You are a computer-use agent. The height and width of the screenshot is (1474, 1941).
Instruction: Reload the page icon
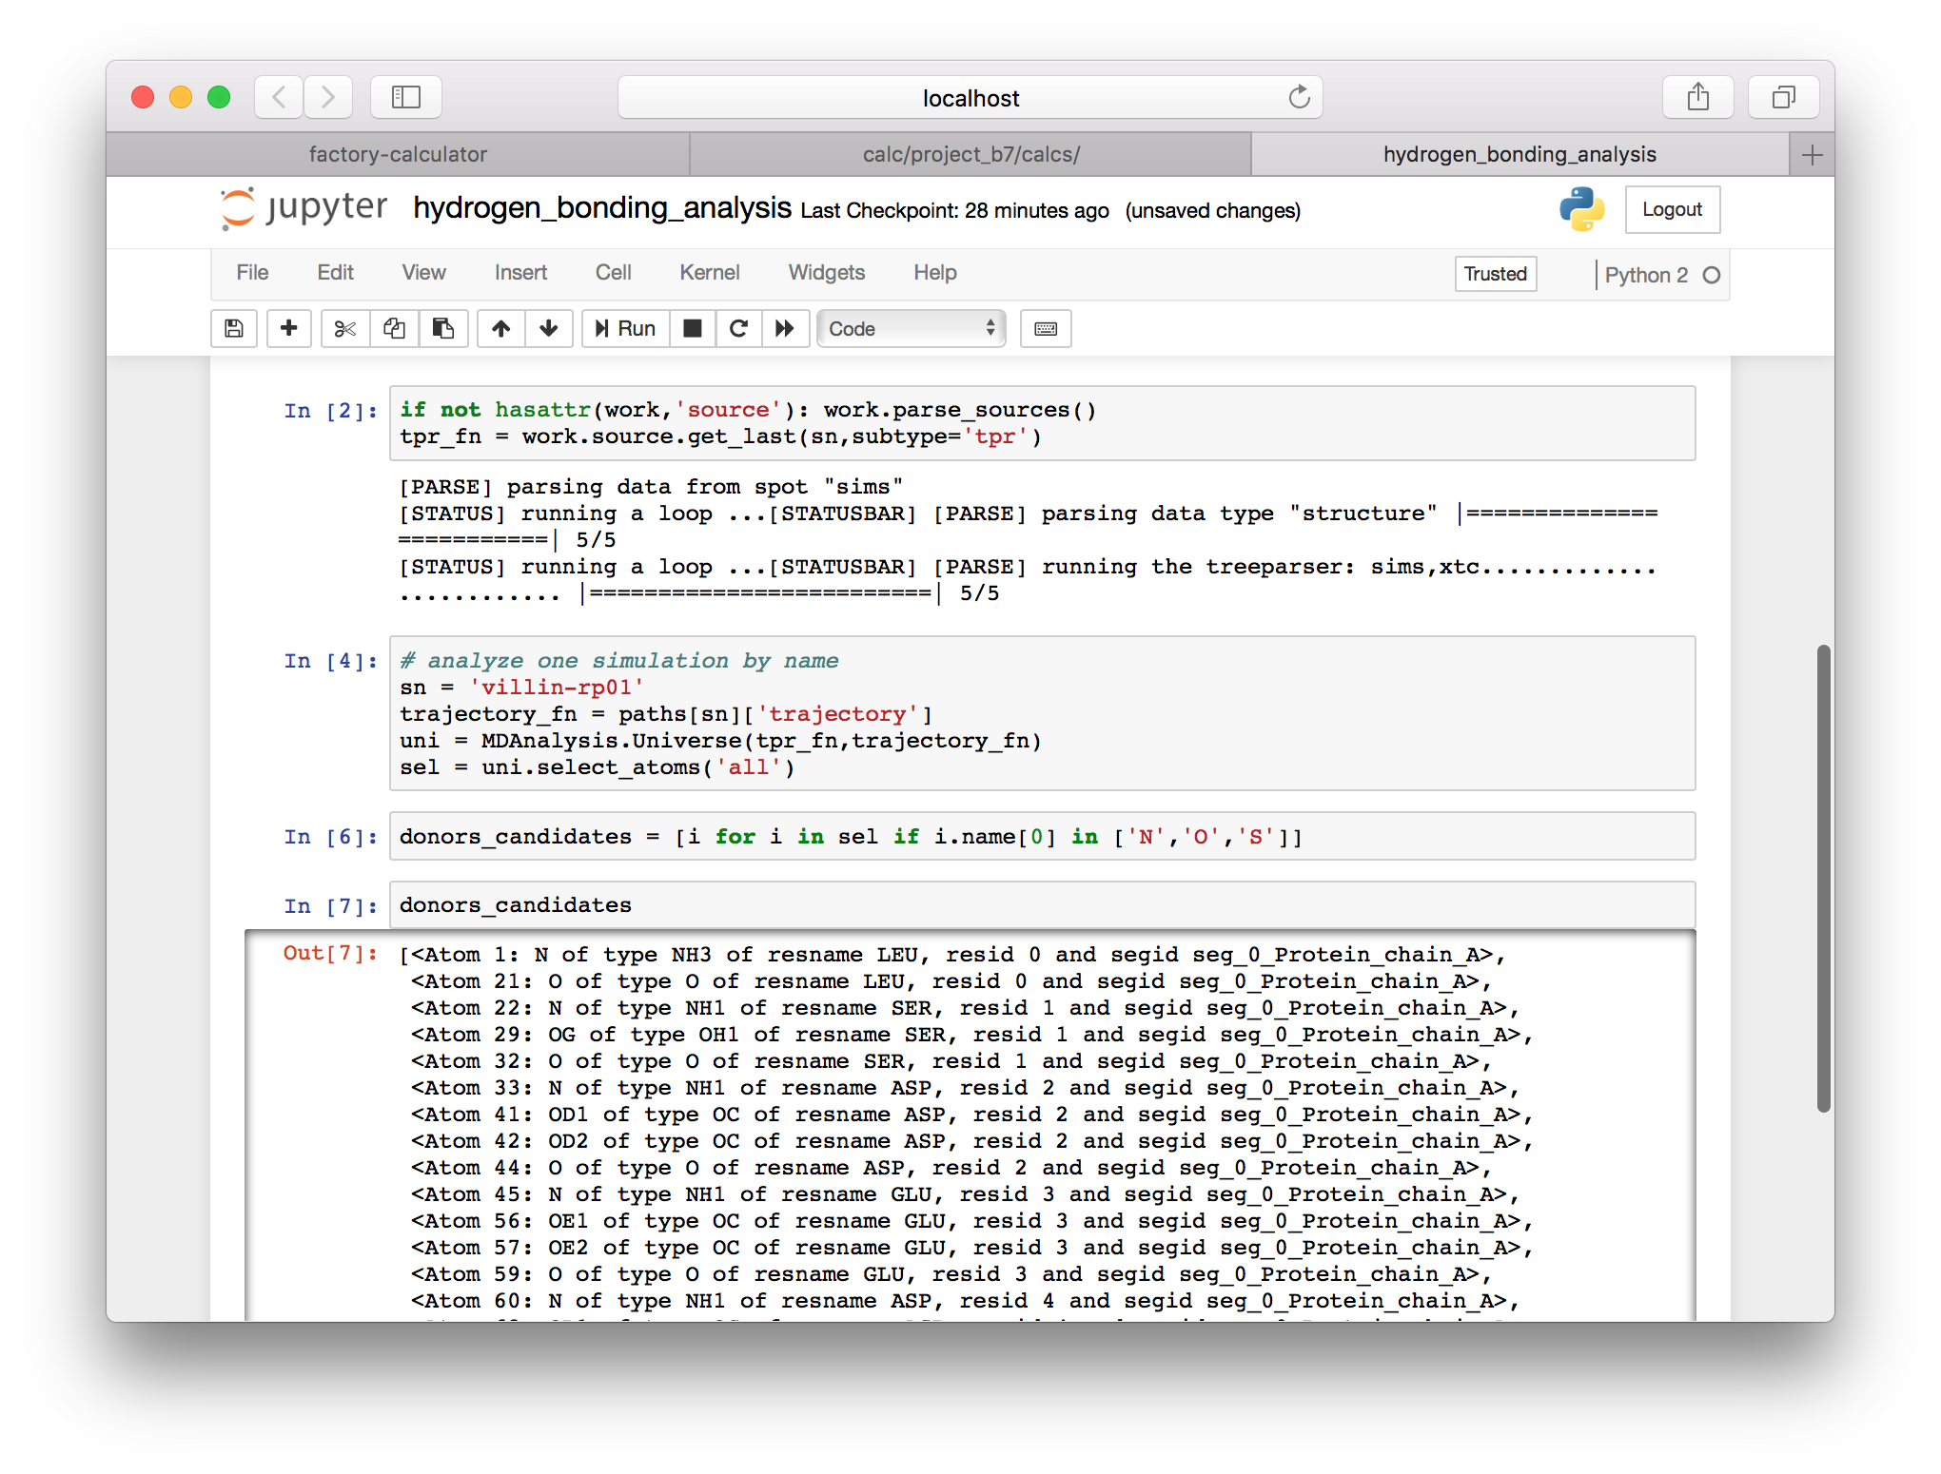(1299, 97)
